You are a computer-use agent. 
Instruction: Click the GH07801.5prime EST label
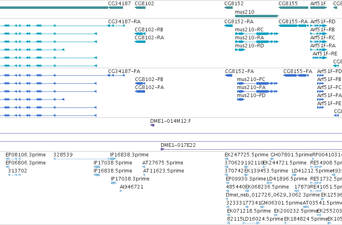click(291, 155)
